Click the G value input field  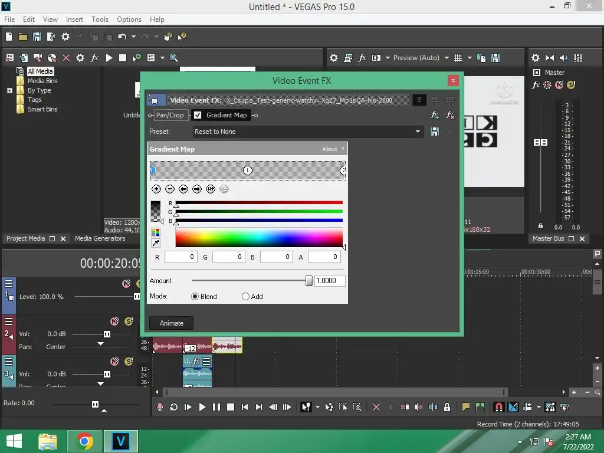[x=229, y=257]
